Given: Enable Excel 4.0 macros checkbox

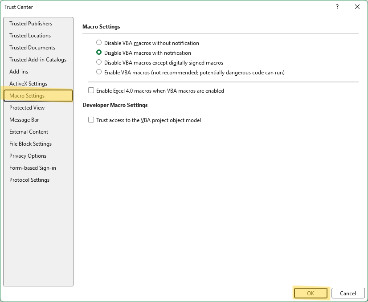Looking at the screenshot, I should pos(91,90).
